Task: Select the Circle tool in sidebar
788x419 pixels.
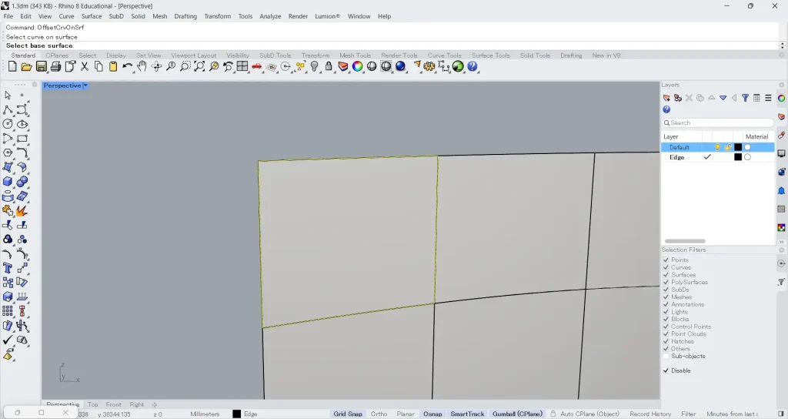Action: [x=8, y=124]
